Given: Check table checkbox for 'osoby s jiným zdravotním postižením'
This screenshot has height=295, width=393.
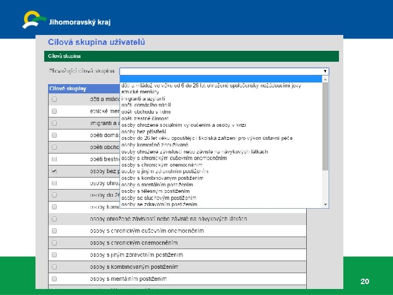Looking at the screenshot, I should (54, 255).
